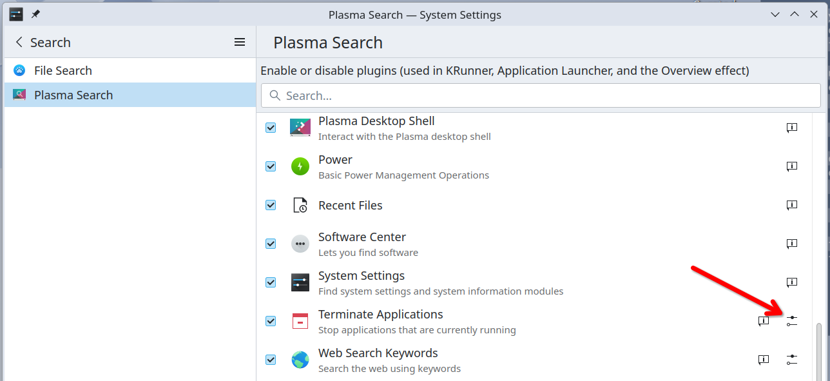Show info about the Web Search Keywords plugin

click(x=764, y=360)
